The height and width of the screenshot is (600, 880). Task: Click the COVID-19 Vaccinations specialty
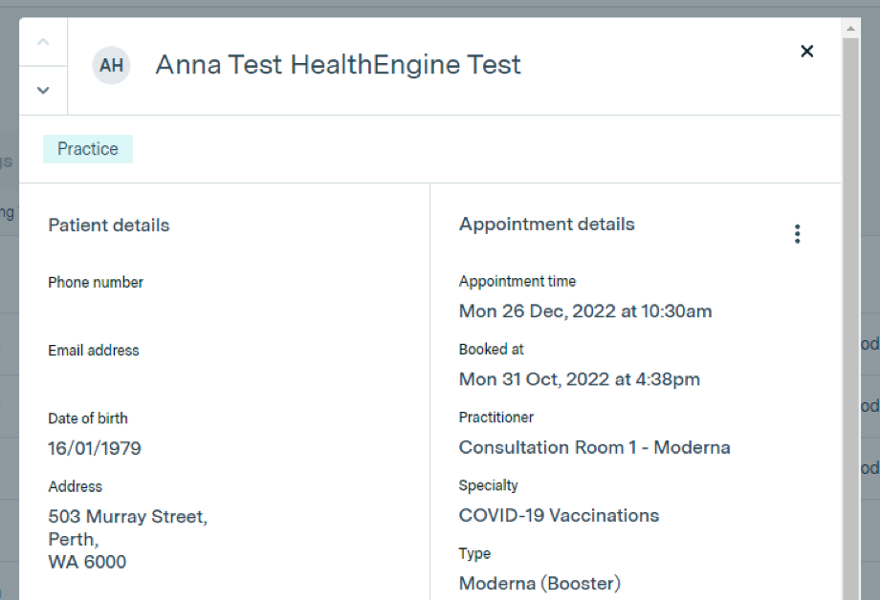tap(559, 516)
